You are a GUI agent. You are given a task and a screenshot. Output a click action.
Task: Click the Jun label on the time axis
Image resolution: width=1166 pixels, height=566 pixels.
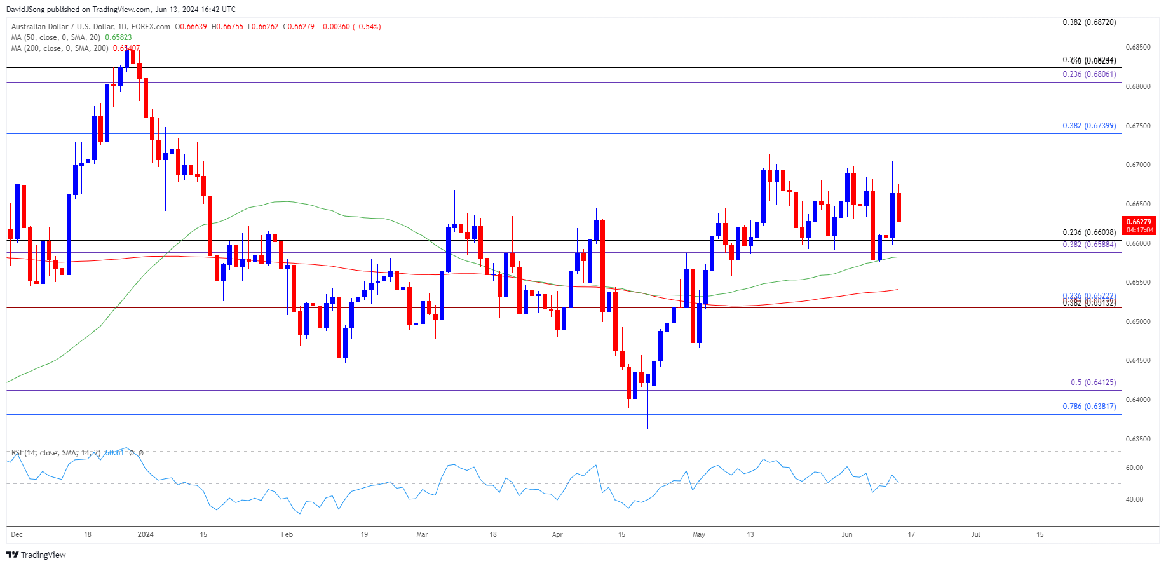[847, 535]
